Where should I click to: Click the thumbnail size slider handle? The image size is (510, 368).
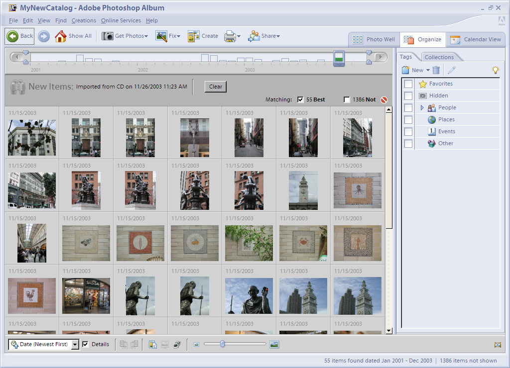(223, 344)
